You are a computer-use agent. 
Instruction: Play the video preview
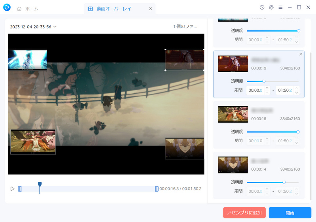(x=12, y=189)
